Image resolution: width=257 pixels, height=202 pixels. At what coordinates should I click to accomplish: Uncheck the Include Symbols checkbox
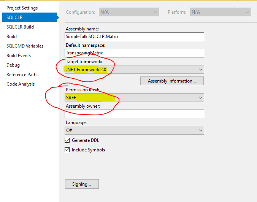coord(67,150)
